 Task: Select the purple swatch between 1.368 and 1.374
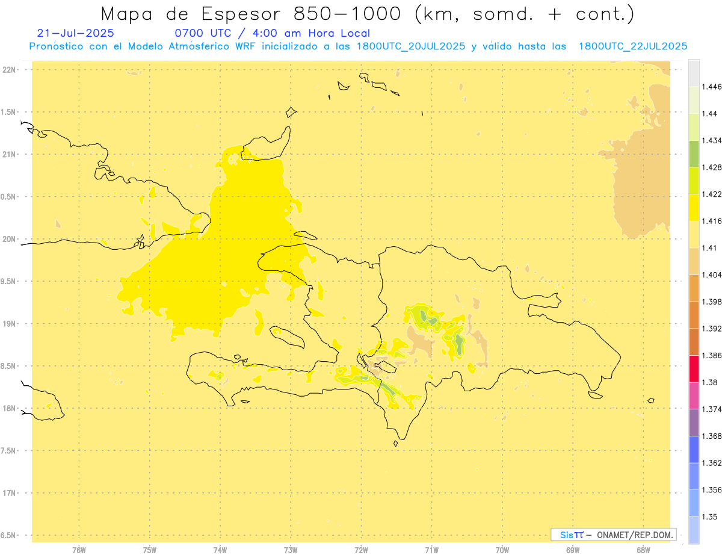click(x=694, y=422)
